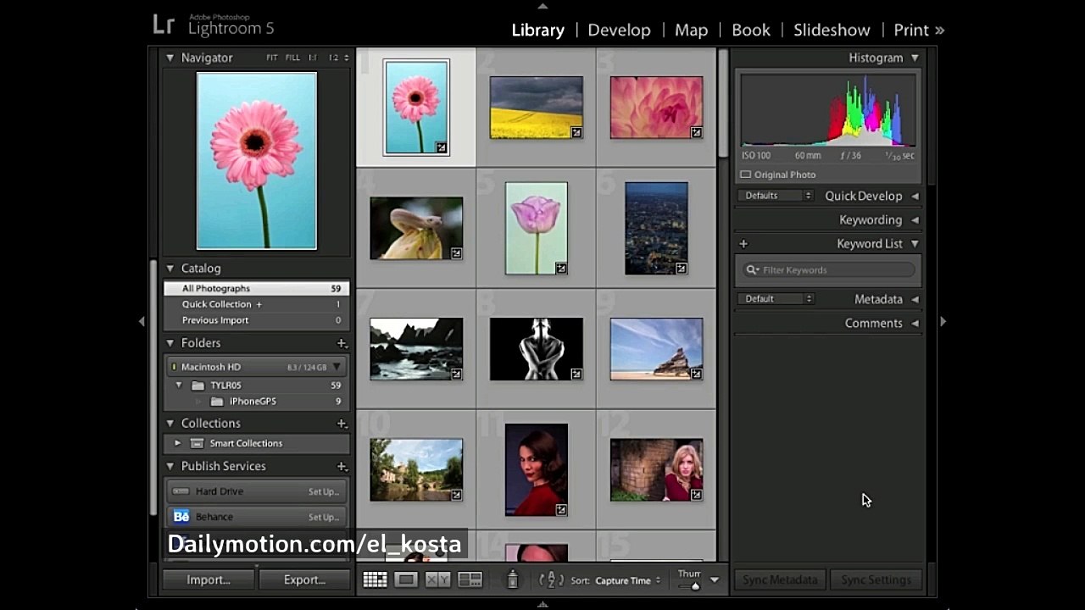
Task: Switch to Grid view in toolbar
Action: [375, 579]
